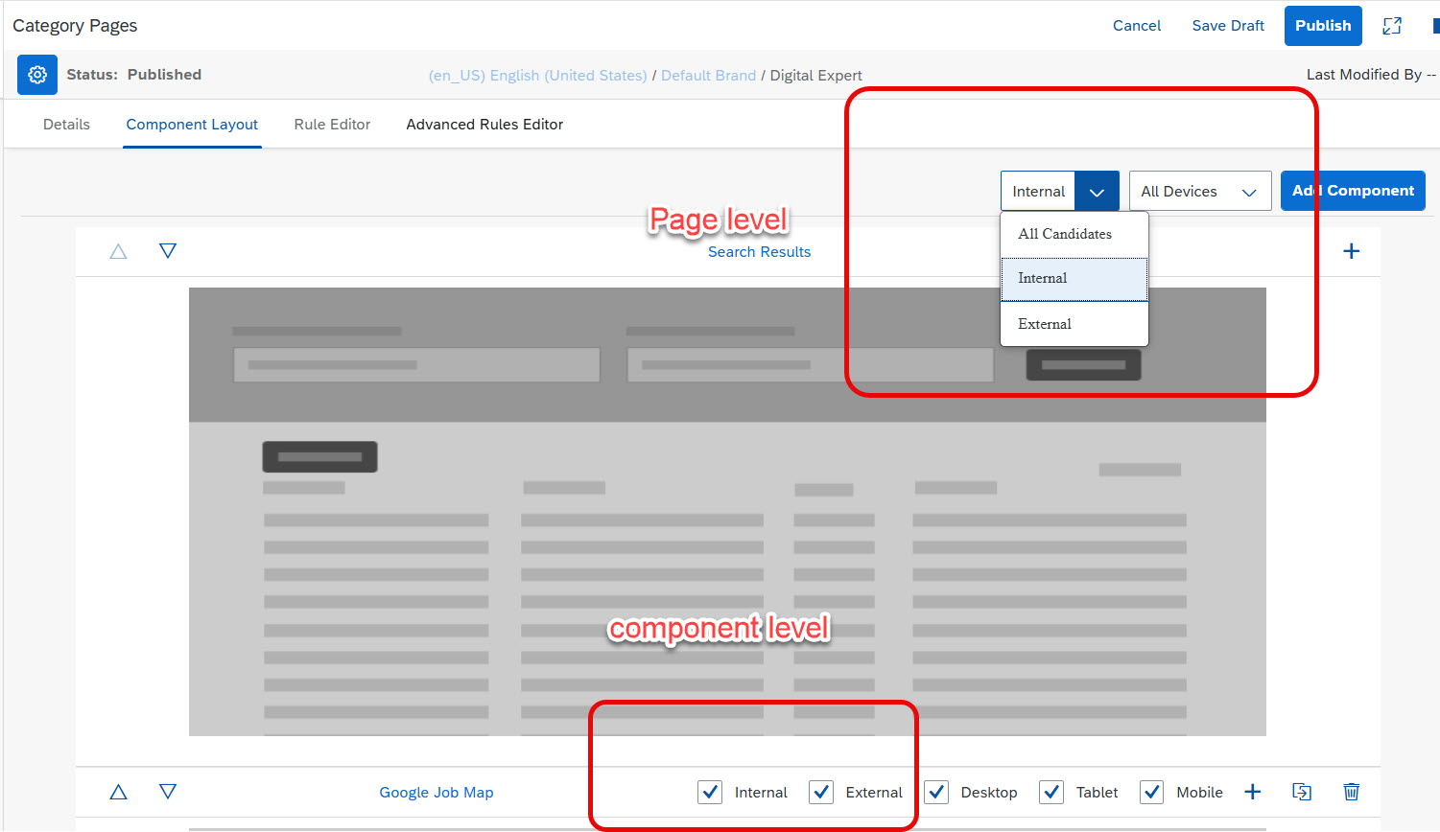Viewport: 1440px width, 832px height.
Task: Uncheck the Internal checkbox for Google Job Map
Action: click(710, 793)
